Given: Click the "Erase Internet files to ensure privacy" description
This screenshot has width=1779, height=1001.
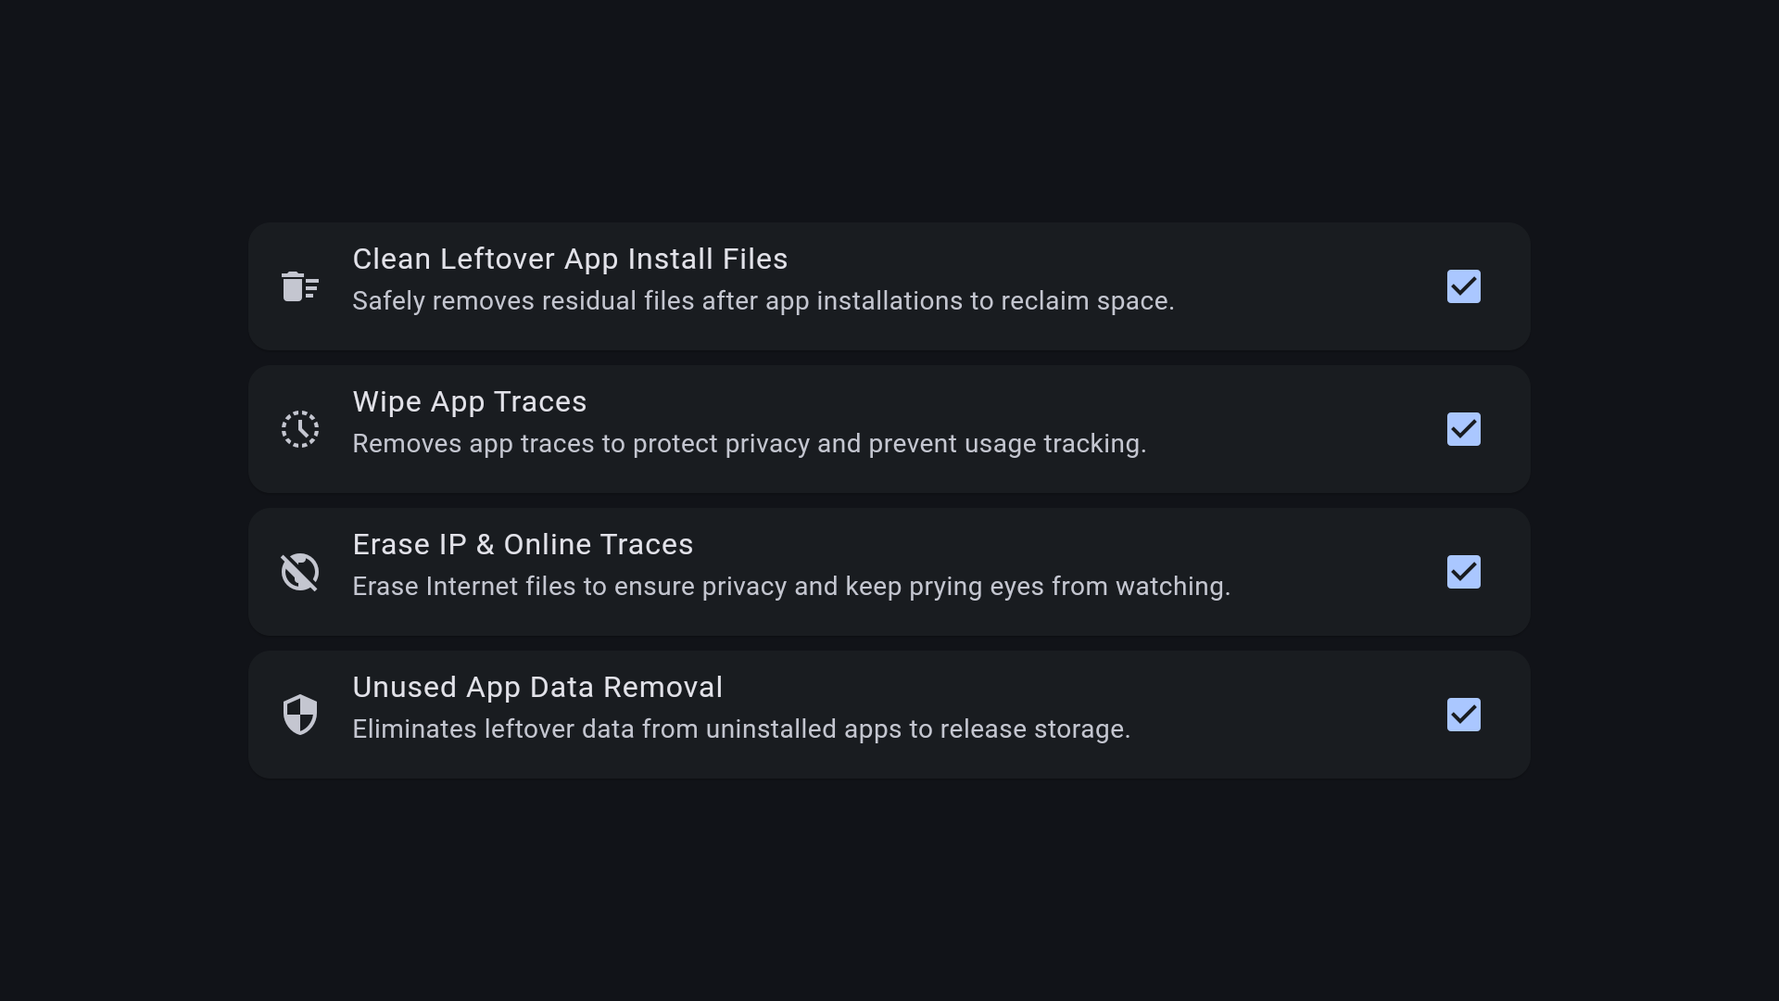Looking at the screenshot, I should [790, 587].
